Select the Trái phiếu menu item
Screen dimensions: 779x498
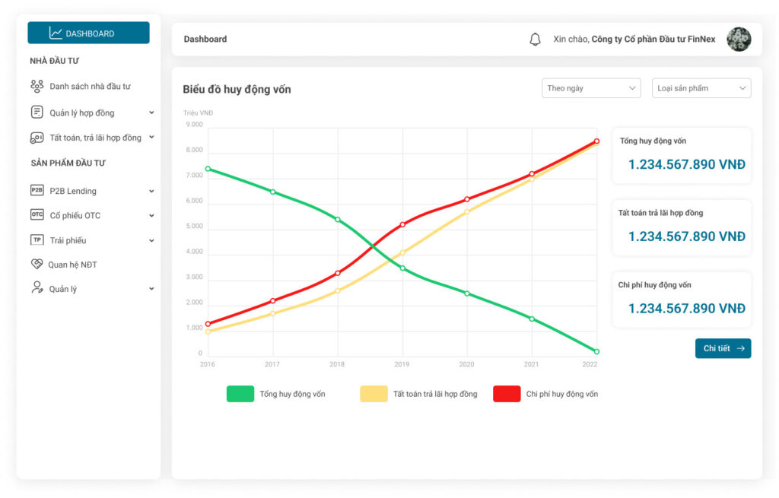[68, 240]
